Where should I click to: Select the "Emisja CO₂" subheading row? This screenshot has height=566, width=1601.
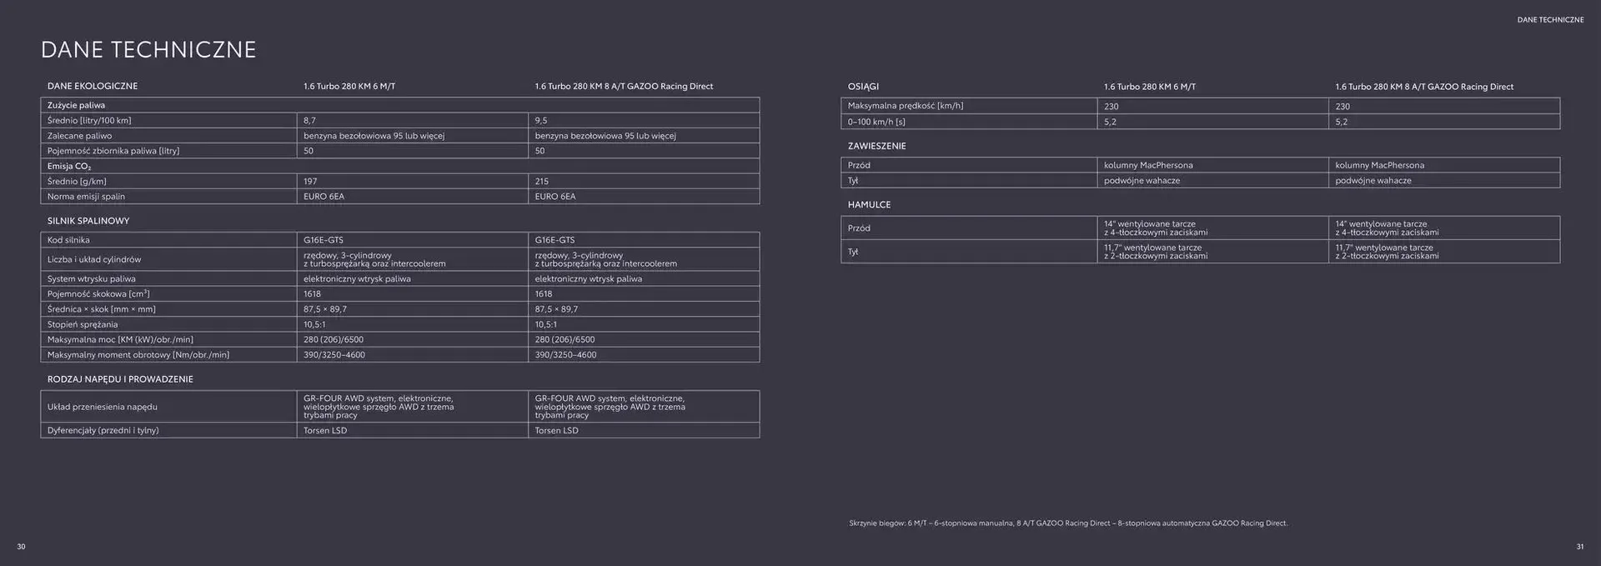tap(69, 167)
